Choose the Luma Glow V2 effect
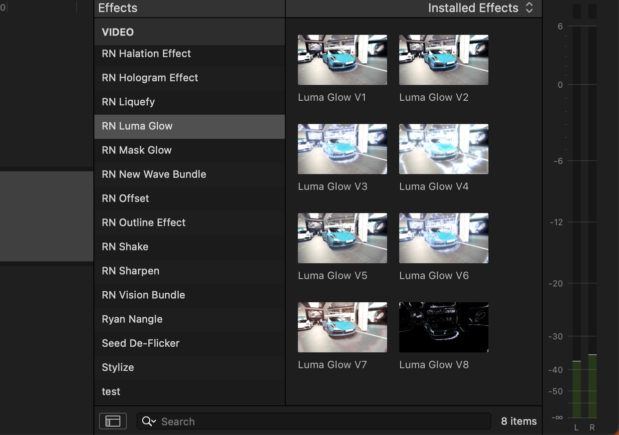This screenshot has height=435, width=619. click(x=443, y=60)
